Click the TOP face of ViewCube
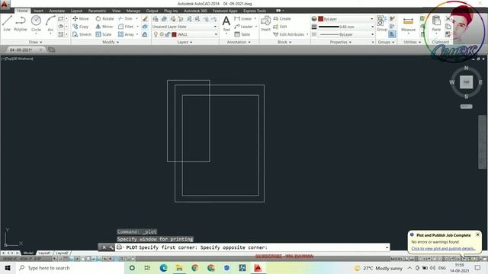488x274 pixels. pyautogui.click(x=466, y=82)
